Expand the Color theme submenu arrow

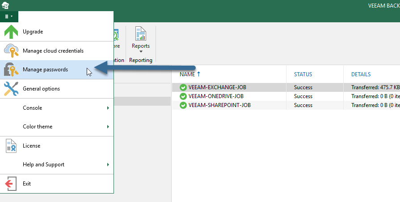[108, 127]
